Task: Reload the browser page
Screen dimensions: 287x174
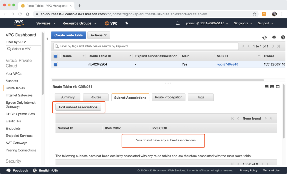Action: coord(20,14)
